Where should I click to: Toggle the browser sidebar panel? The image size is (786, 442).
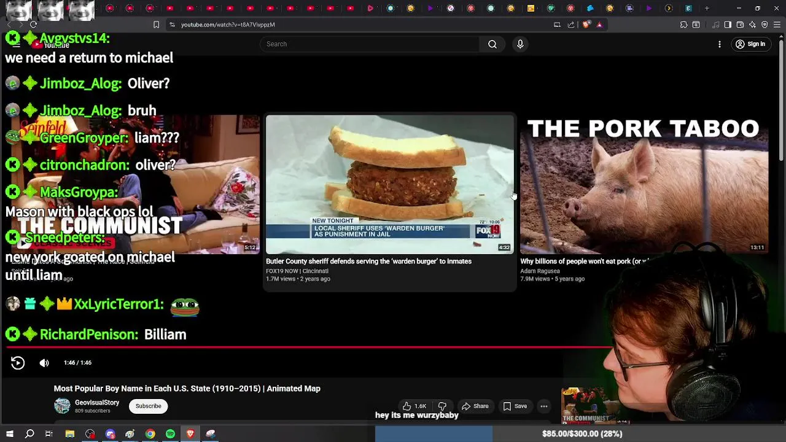click(728, 25)
